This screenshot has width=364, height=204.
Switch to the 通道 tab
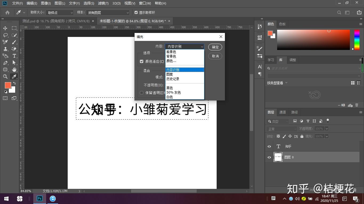click(x=282, y=112)
